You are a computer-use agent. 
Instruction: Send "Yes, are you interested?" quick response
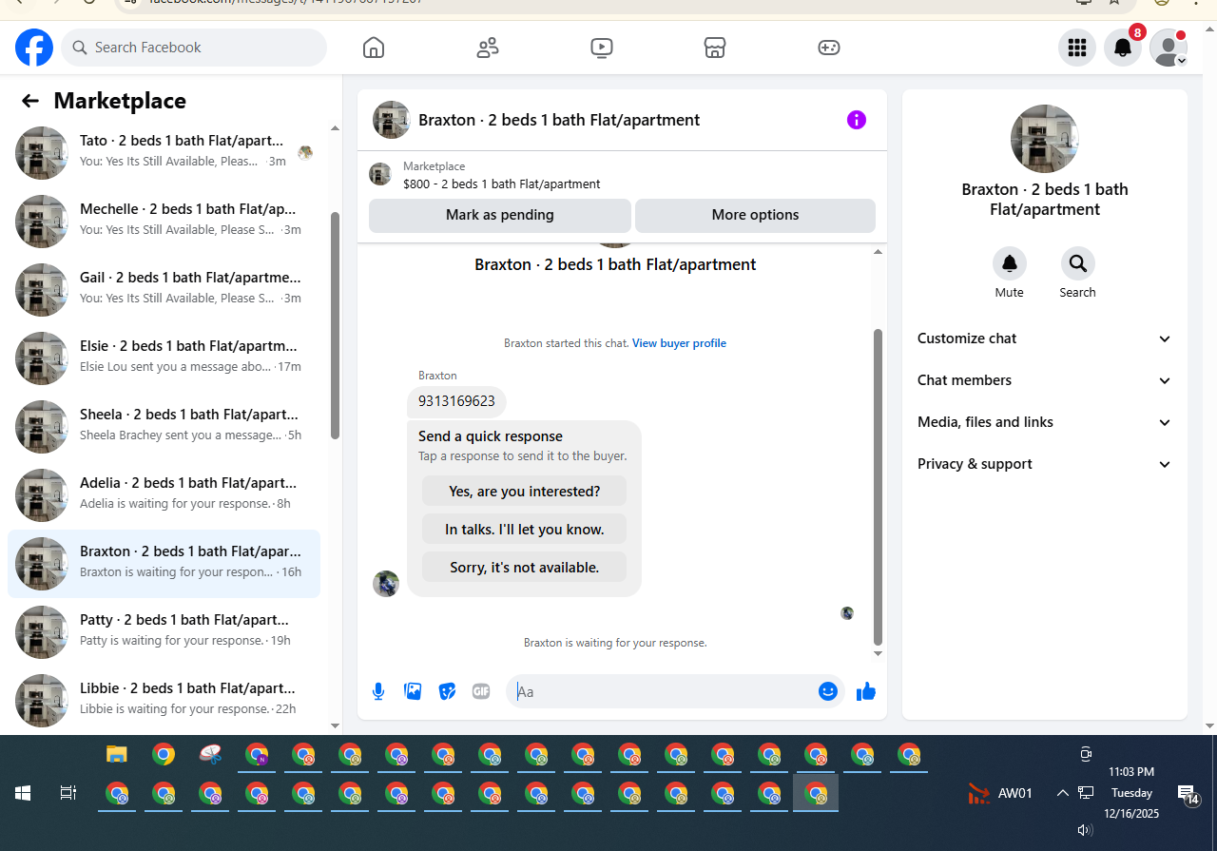tap(524, 492)
